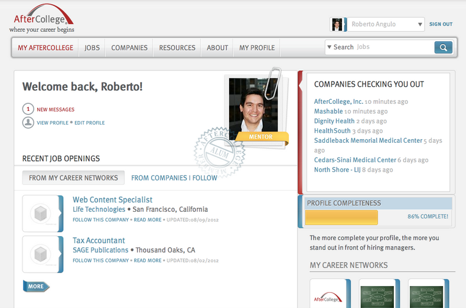Click the person icon beside View Profile
This screenshot has width=466, height=308.
coord(28,123)
